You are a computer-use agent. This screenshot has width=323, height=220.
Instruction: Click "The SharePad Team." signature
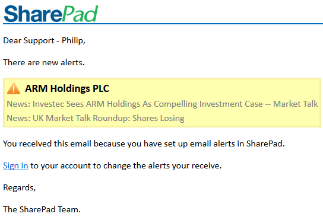point(42,209)
